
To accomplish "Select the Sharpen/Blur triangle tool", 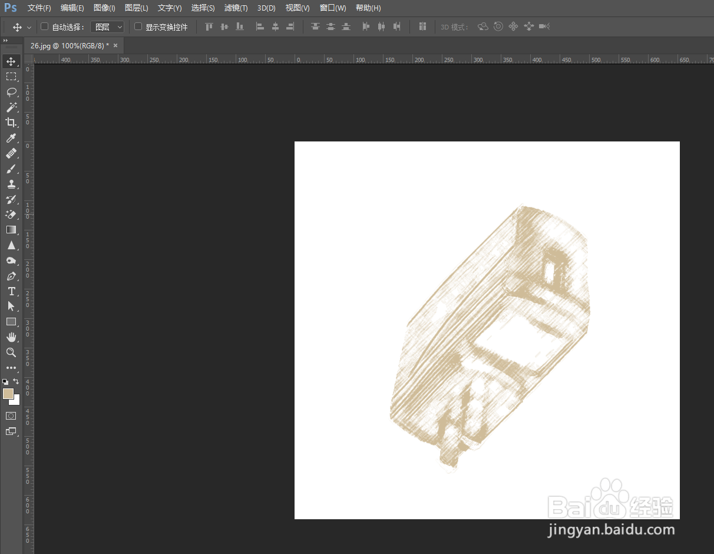I will tap(11, 245).
